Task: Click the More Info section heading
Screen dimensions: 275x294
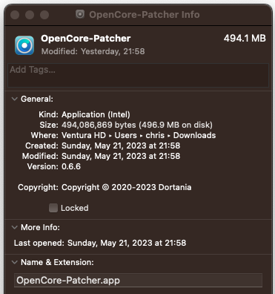Action: [x=40, y=227]
